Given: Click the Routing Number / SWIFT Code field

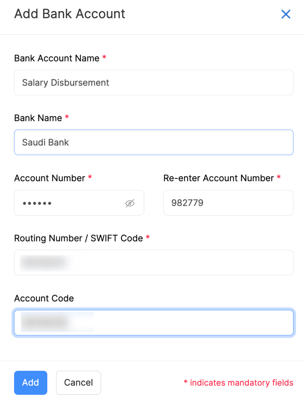Looking at the screenshot, I should click(x=153, y=263).
